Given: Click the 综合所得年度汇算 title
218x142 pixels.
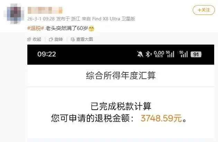Looking at the screenshot, I should [121, 75].
